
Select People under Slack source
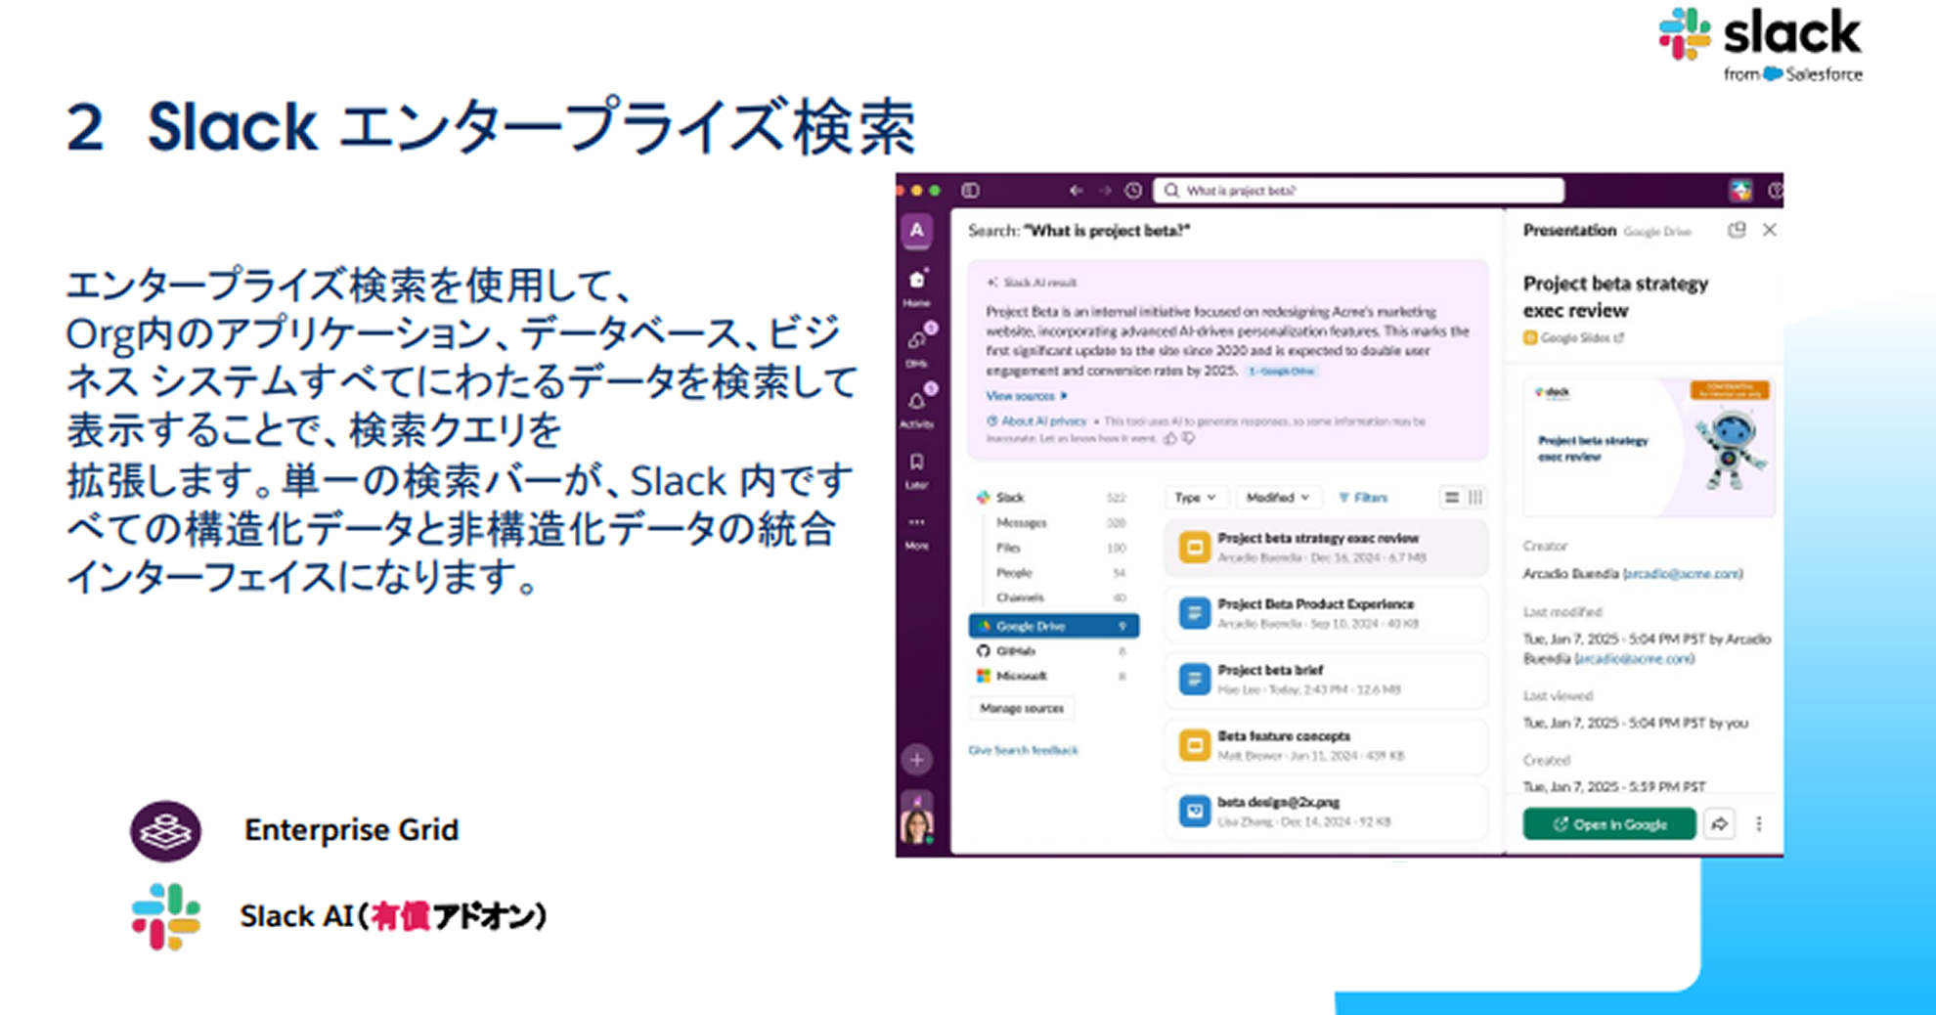(x=1060, y=573)
